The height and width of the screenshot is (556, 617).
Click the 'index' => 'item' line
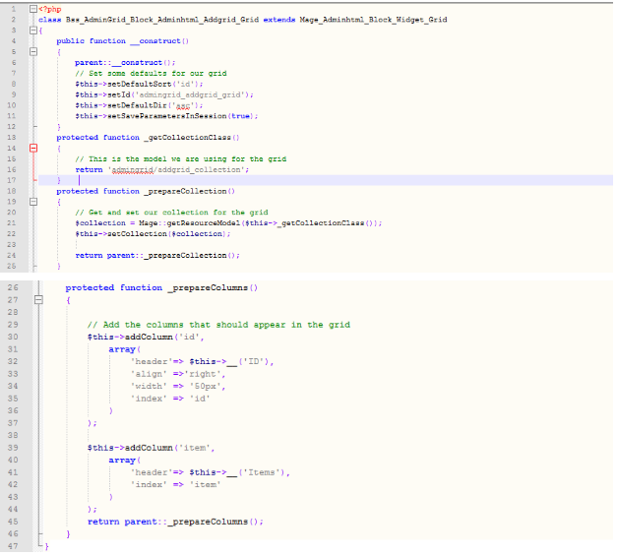point(175,484)
